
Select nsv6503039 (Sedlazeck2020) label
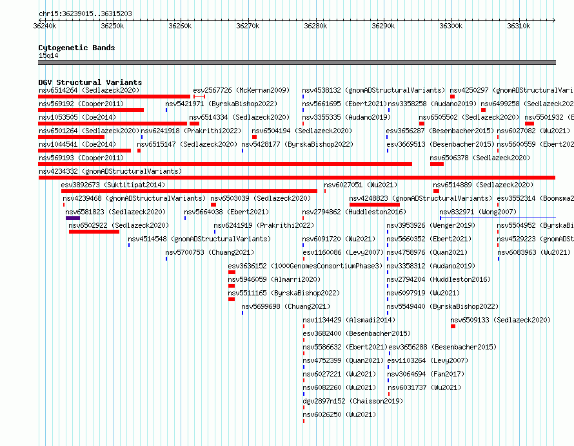pos(261,198)
